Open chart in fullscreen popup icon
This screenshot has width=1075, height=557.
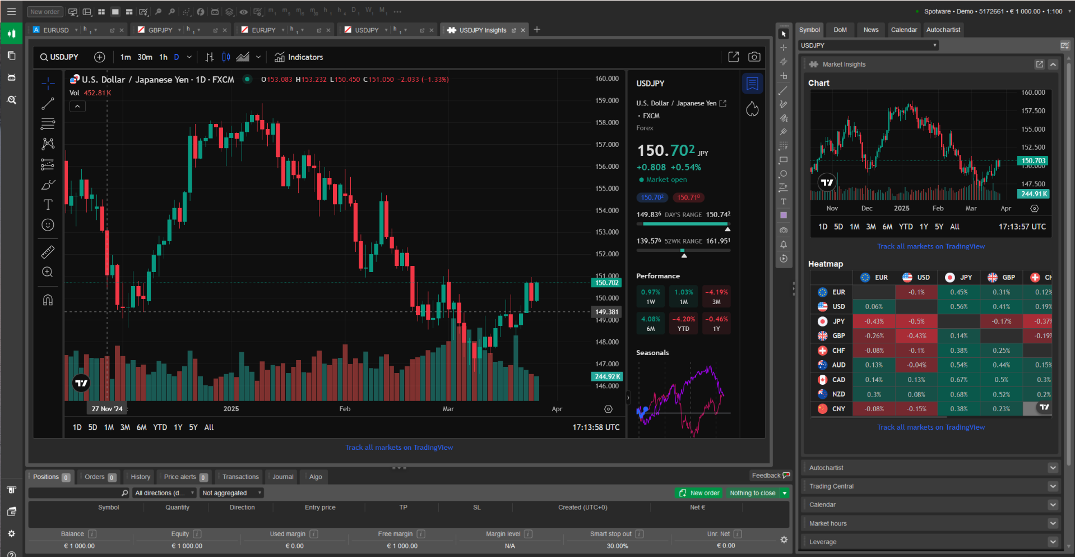point(733,57)
